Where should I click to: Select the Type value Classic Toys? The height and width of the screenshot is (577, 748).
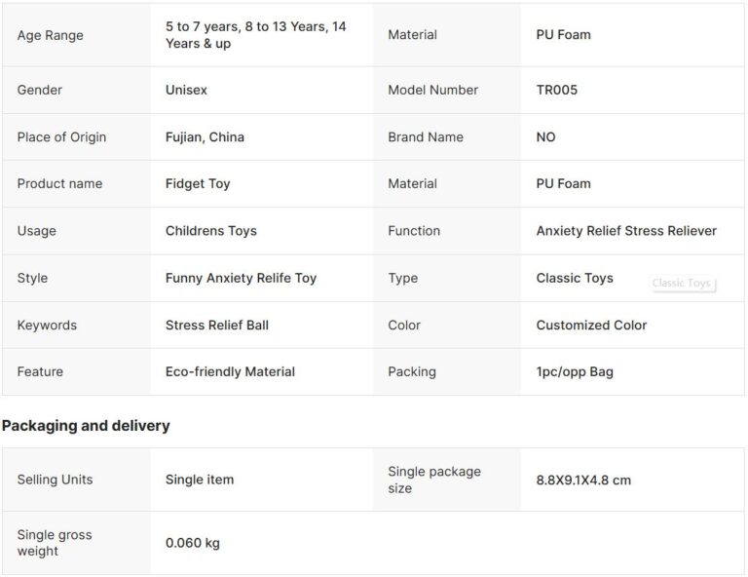(x=575, y=278)
